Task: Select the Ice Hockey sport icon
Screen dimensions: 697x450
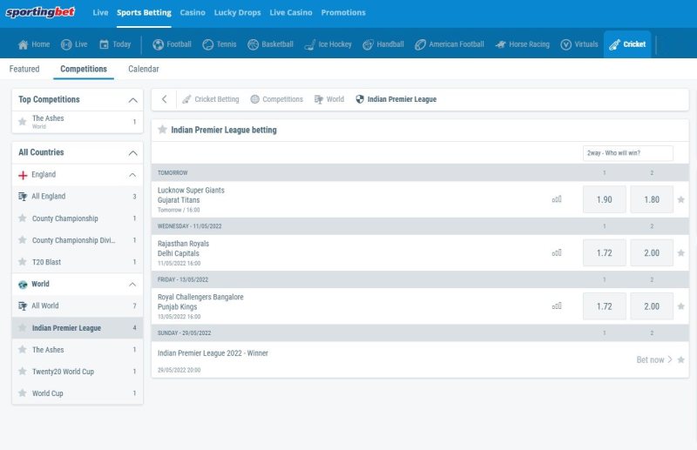Action: pyautogui.click(x=309, y=44)
